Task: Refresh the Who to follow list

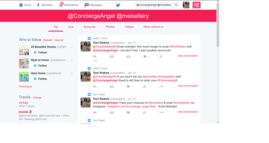Action: (48, 40)
